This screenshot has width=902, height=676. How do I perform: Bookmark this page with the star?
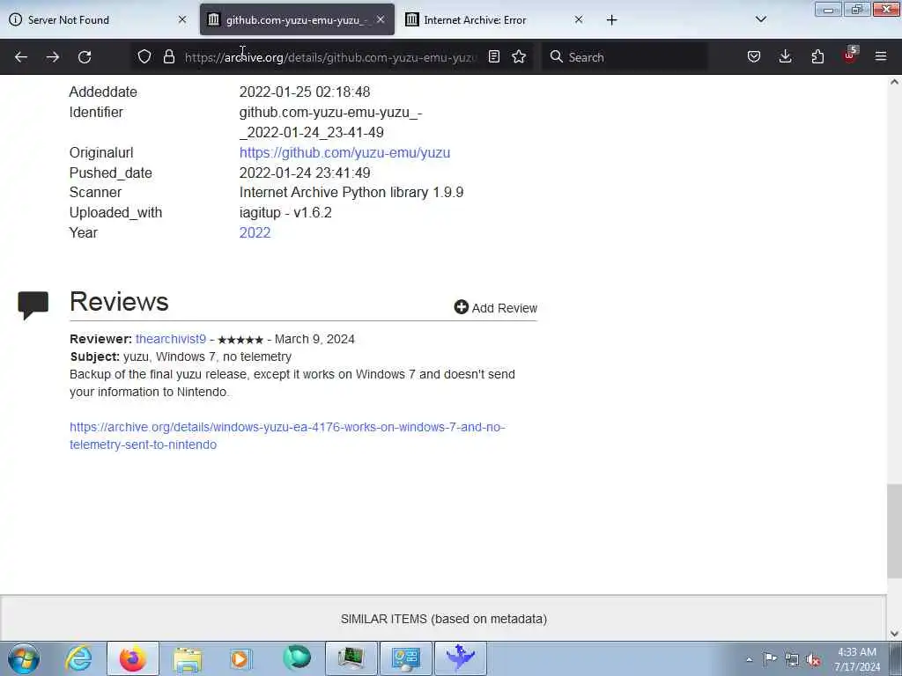click(x=519, y=56)
